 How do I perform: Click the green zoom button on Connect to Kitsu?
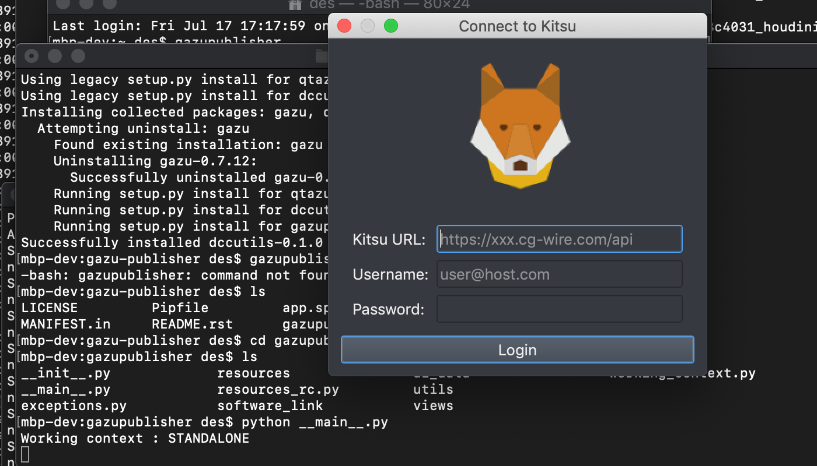coord(391,26)
